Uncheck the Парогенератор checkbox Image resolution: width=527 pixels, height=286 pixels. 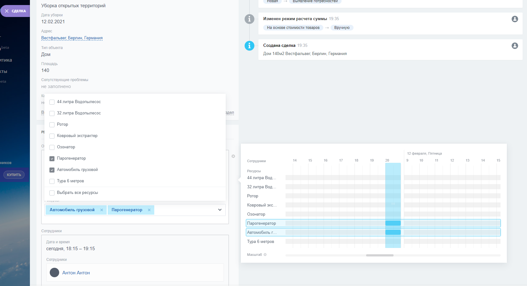[x=52, y=159]
